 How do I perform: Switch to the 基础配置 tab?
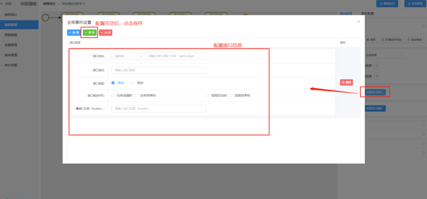pos(346,13)
